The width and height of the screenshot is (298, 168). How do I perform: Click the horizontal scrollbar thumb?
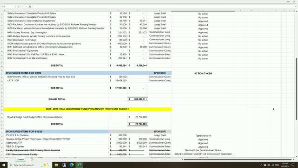click(x=237, y=160)
